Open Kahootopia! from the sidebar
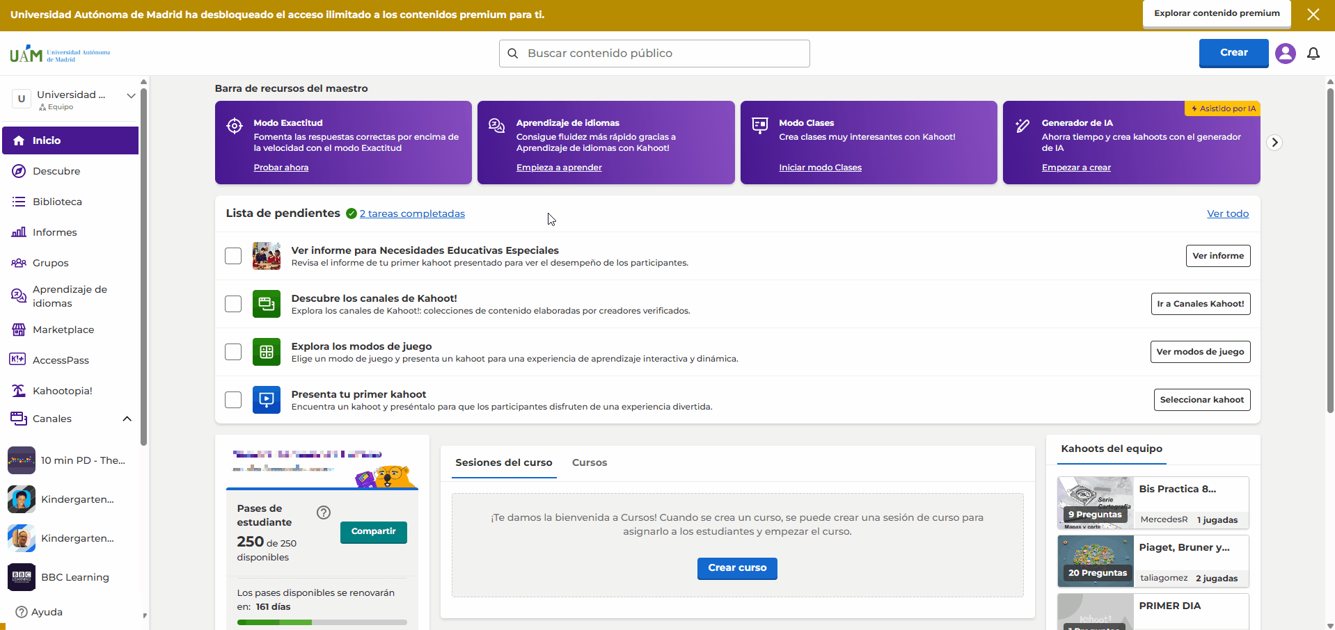 63,391
